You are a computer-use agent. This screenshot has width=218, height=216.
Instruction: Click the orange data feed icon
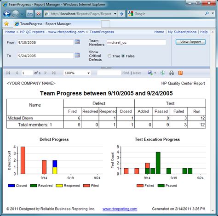pos(180,73)
